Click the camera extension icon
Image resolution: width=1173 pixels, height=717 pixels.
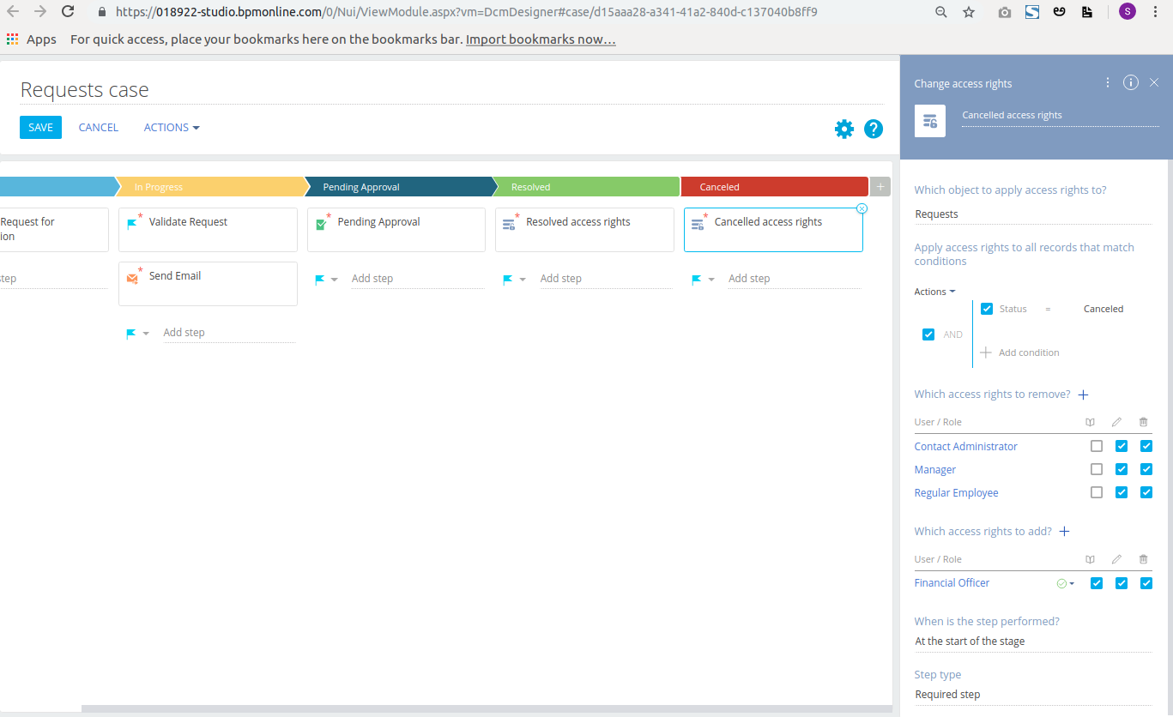(x=1005, y=12)
